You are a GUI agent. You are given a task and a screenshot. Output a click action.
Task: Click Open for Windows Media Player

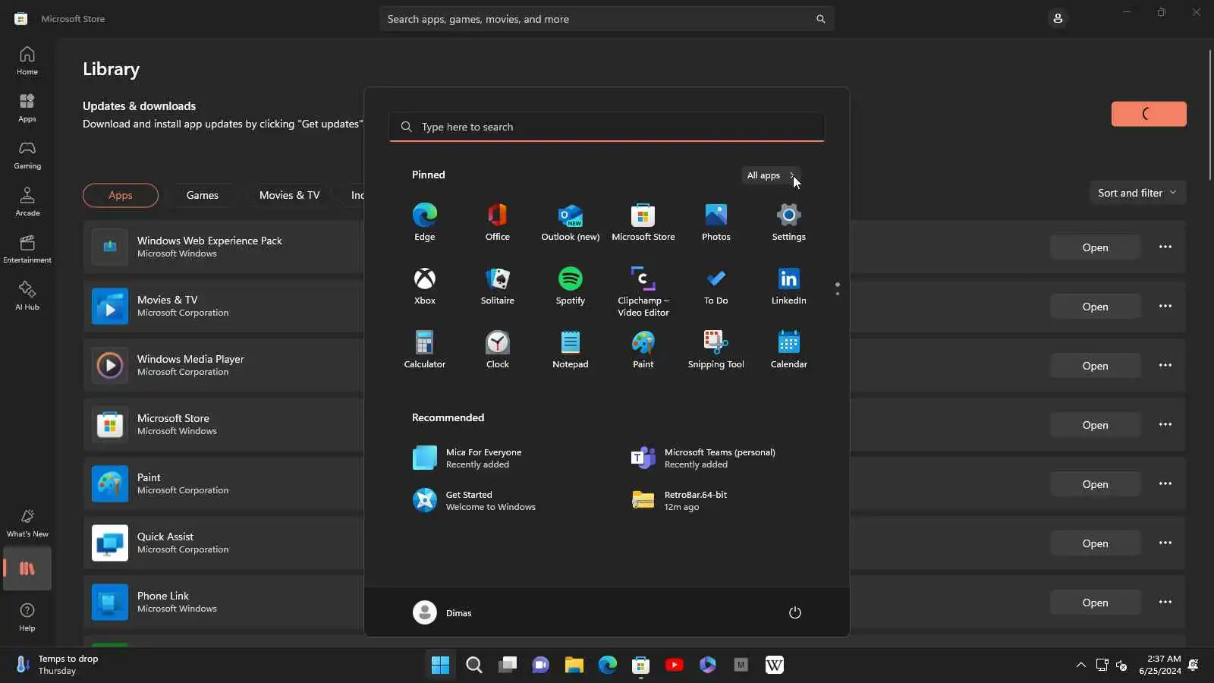click(x=1095, y=366)
